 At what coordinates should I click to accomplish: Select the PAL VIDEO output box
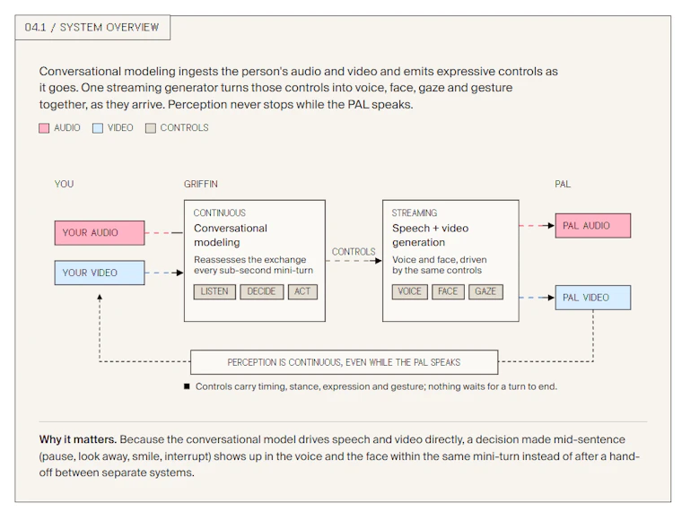pos(593,298)
